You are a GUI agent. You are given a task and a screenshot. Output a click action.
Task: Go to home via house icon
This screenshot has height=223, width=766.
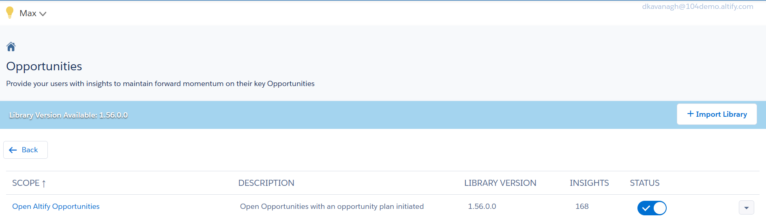(11, 47)
